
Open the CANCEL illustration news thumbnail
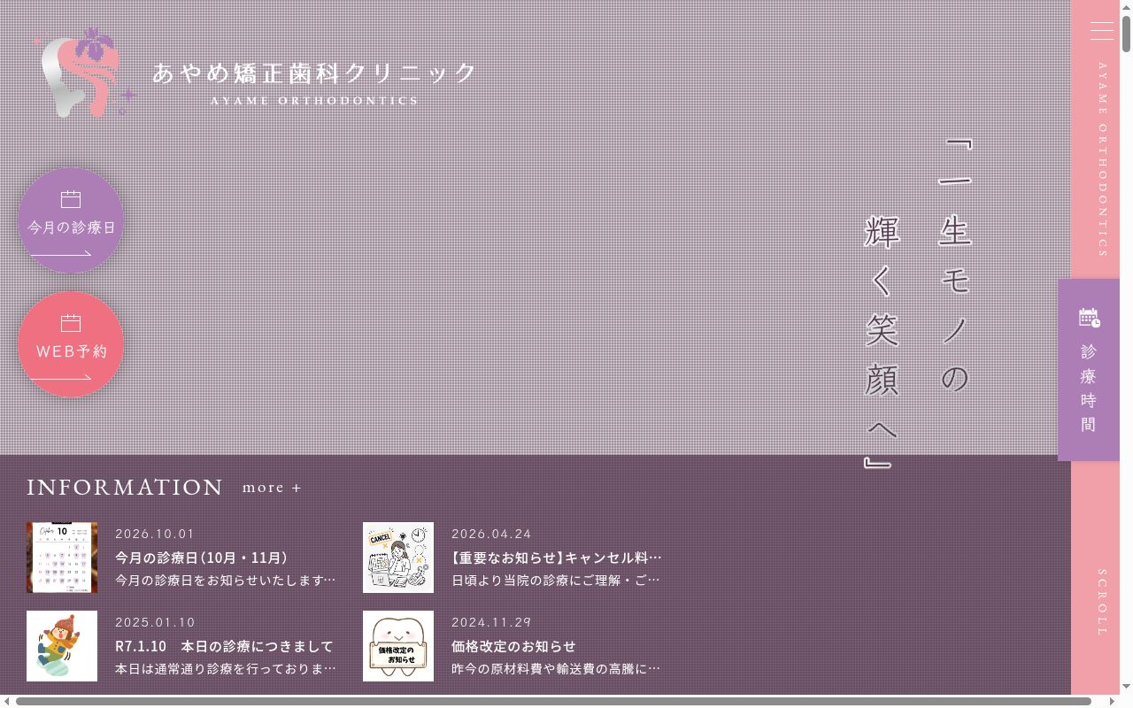point(398,558)
